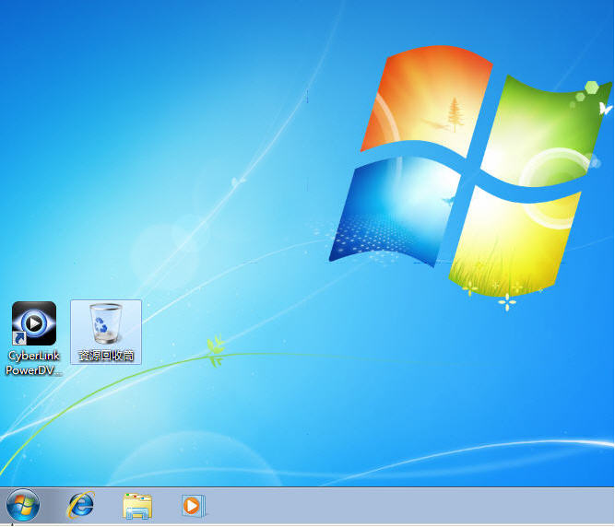
Task: Launch Windows Media Player from taskbar
Action: tap(194, 506)
